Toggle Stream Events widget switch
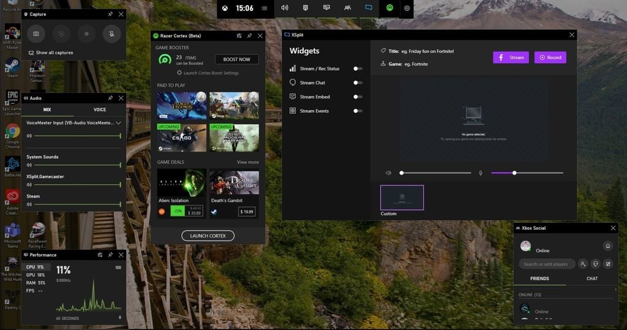 click(x=358, y=111)
